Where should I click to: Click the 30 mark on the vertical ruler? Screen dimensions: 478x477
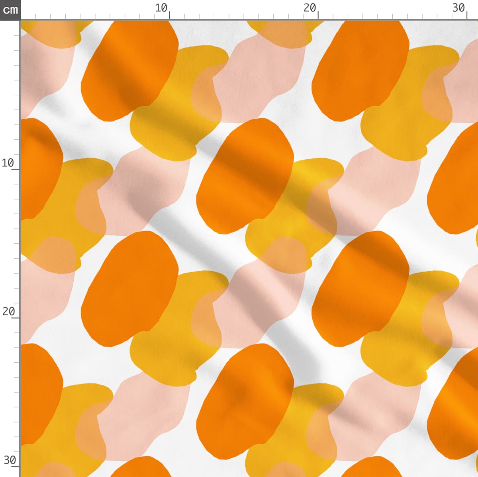coord(10,460)
